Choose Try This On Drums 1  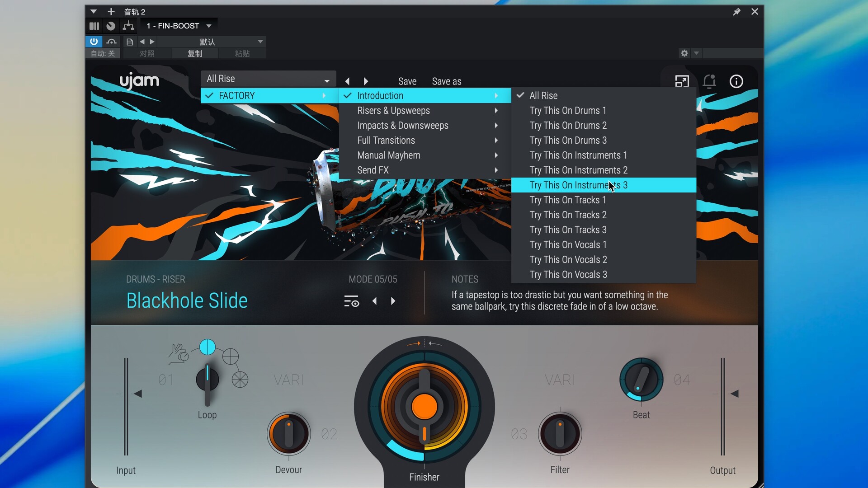(604, 110)
